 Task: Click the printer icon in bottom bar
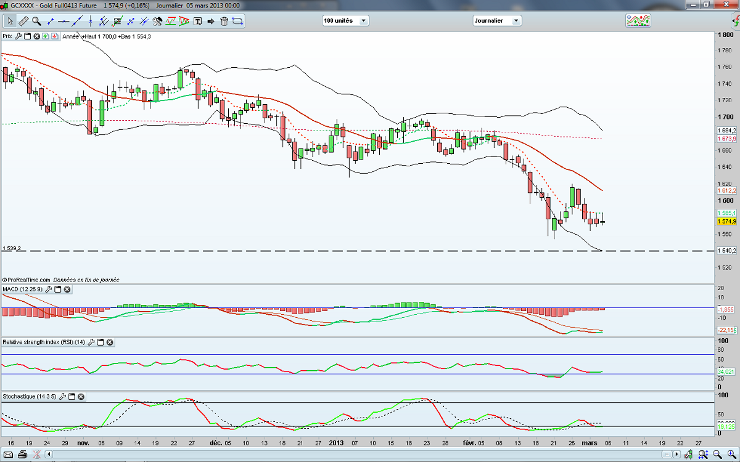point(22,455)
